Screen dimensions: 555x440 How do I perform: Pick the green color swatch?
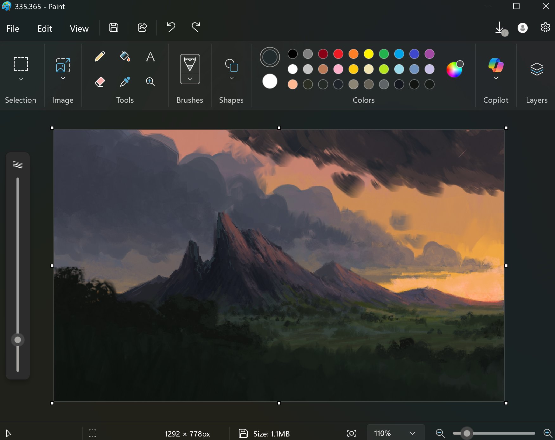[x=384, y=54]
